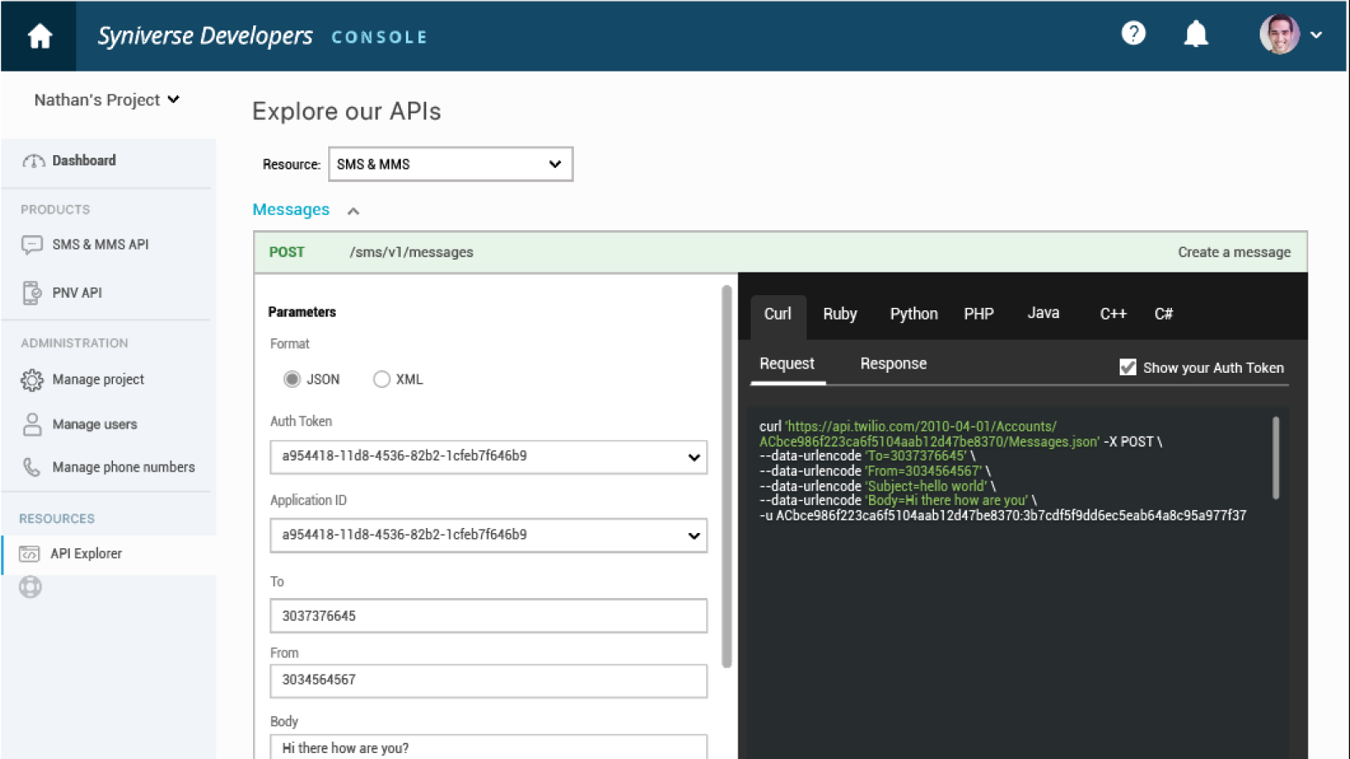Switch to the Curl tab

coord(778,315)
